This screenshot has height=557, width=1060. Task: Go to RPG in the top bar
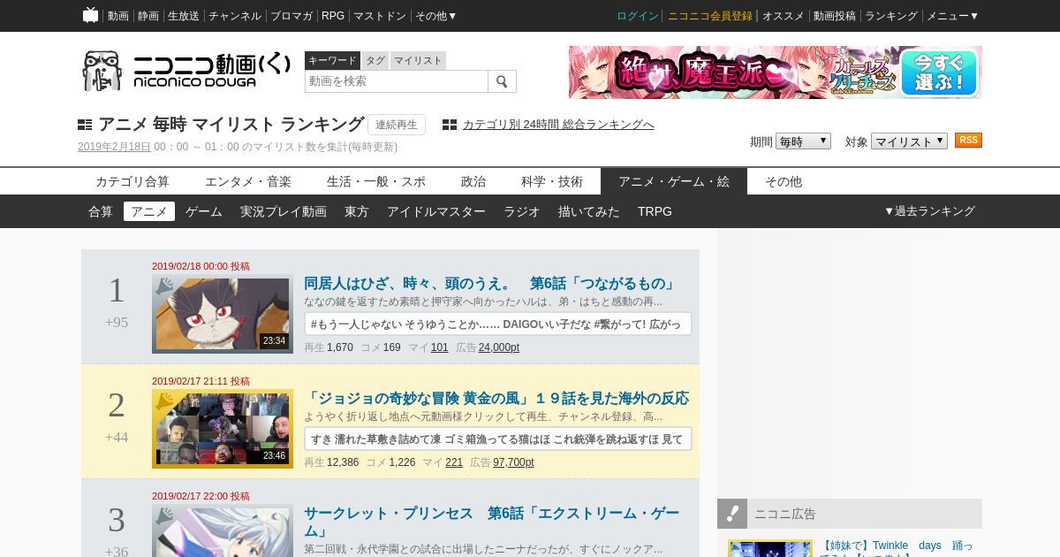click(333, 16)
